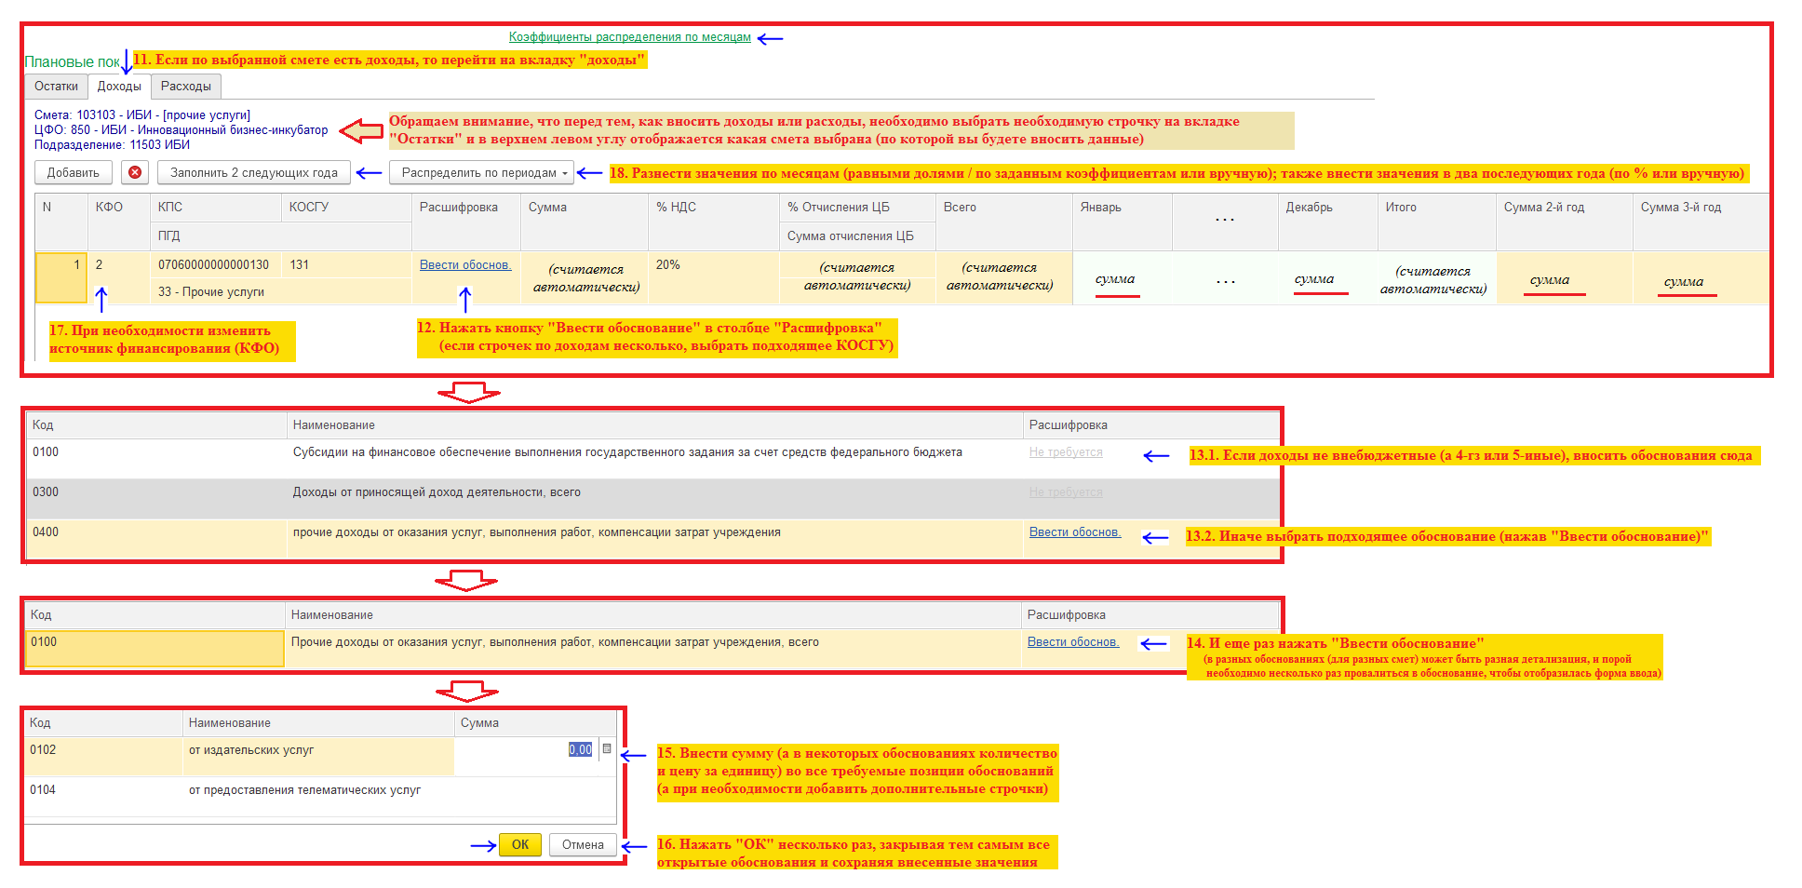
Task: Click 'Заполнить 2 следующих года' button
Action: (253, 172)
